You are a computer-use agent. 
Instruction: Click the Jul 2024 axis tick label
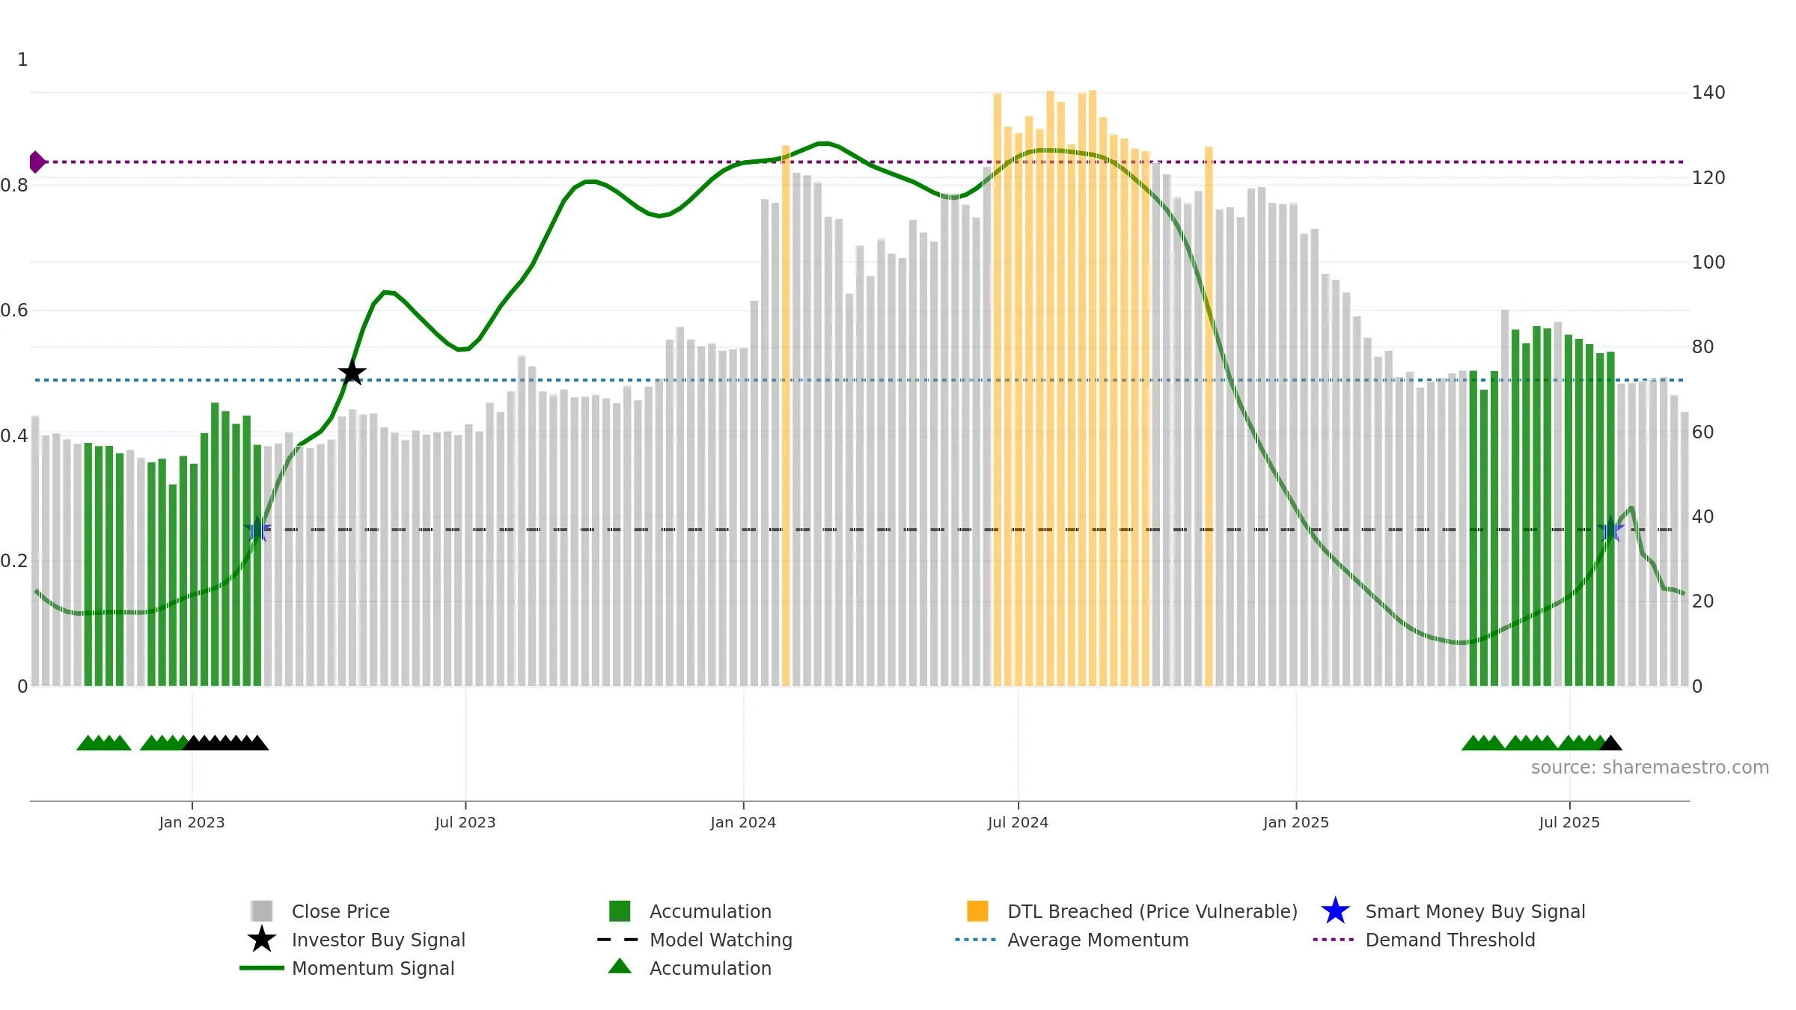point(1018,823)
